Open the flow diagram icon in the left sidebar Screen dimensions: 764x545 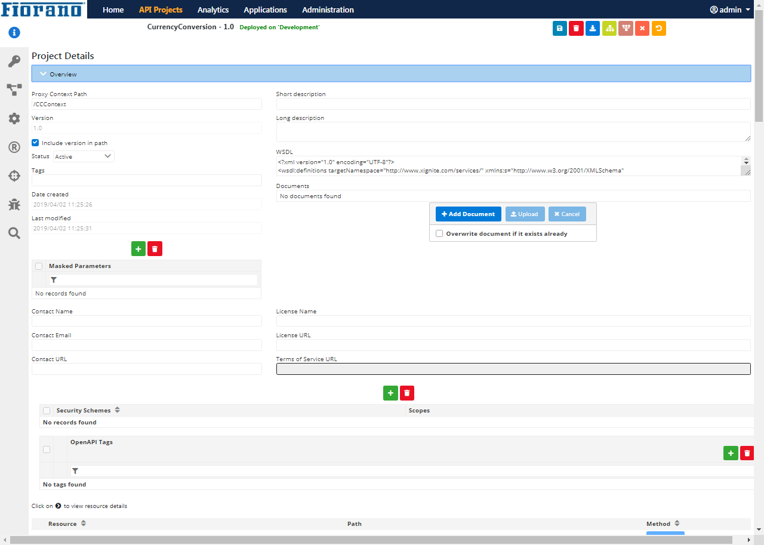14,90
